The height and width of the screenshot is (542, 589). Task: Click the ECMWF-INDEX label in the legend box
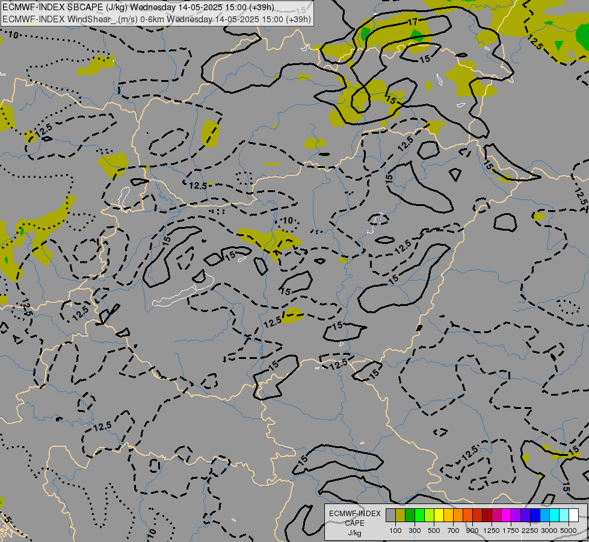point(355,514)
